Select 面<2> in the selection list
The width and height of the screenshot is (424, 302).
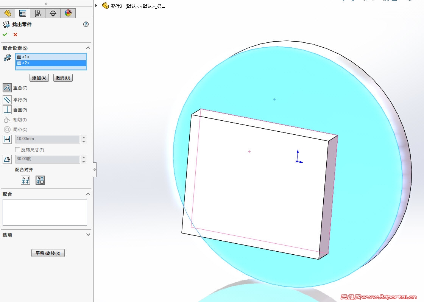point(51,63)
